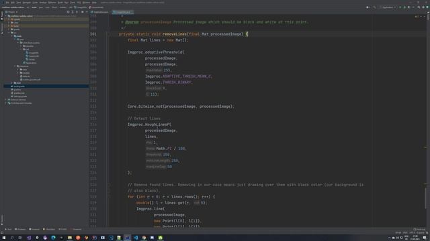Select the Scratches and Consoles node
The height and width of the screenshot is (241, 430).
[x=20, y=103]
